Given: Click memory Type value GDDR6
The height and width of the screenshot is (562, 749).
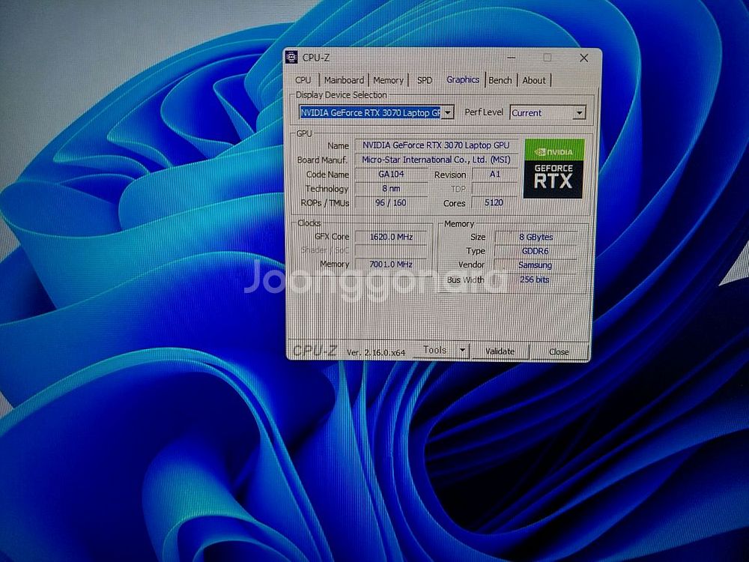Looking at the screenshot, I should point(536,251).
